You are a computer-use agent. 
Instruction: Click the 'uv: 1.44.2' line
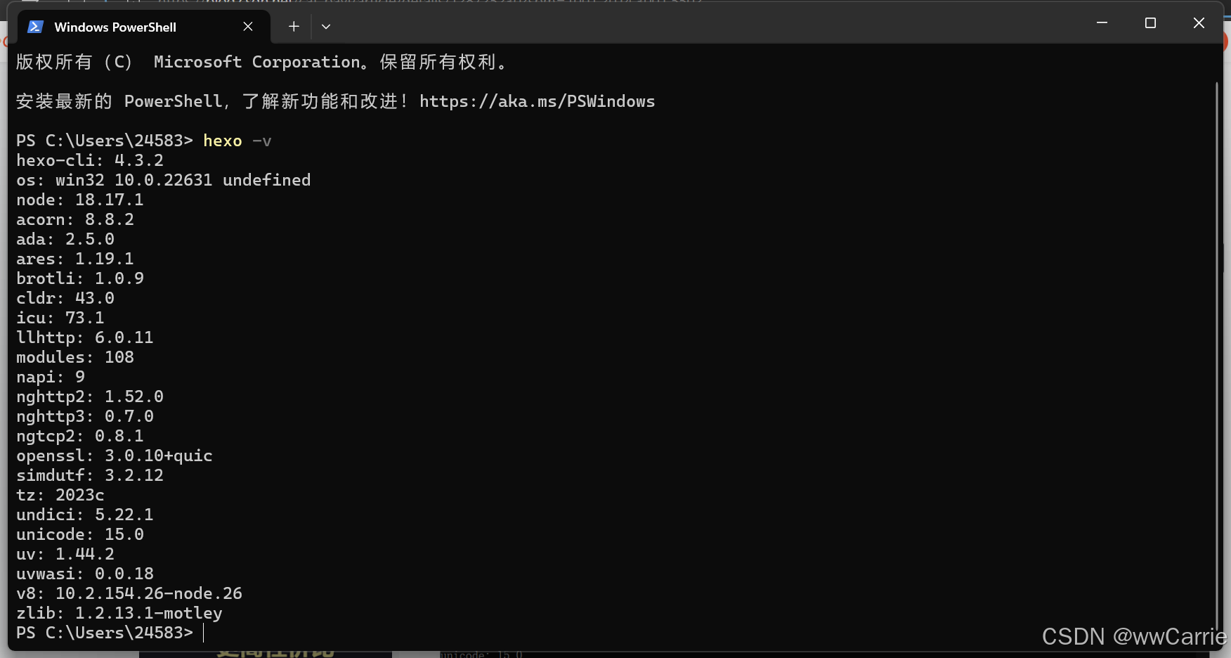[x=65, y=555]
